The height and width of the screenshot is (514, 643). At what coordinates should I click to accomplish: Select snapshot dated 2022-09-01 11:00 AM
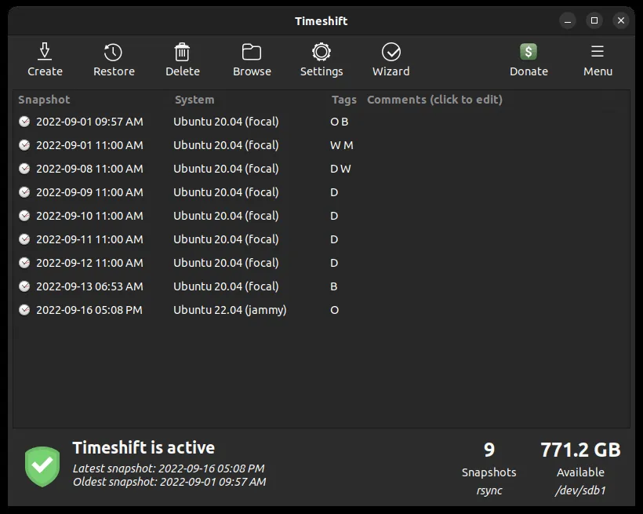coord(90,145)
